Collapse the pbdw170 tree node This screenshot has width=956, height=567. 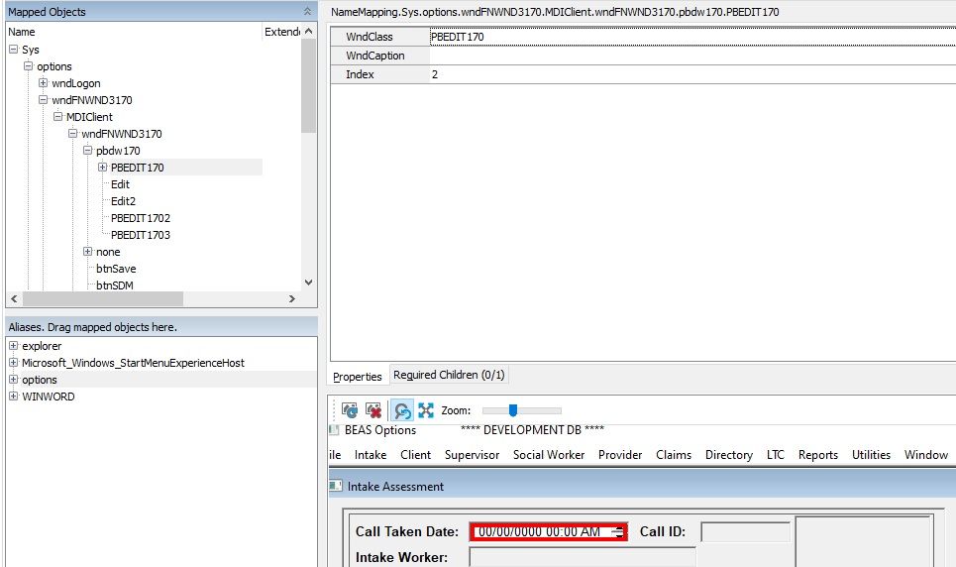point(88,151)
